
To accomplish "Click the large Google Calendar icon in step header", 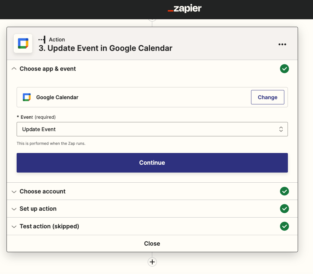I will 23,43.
